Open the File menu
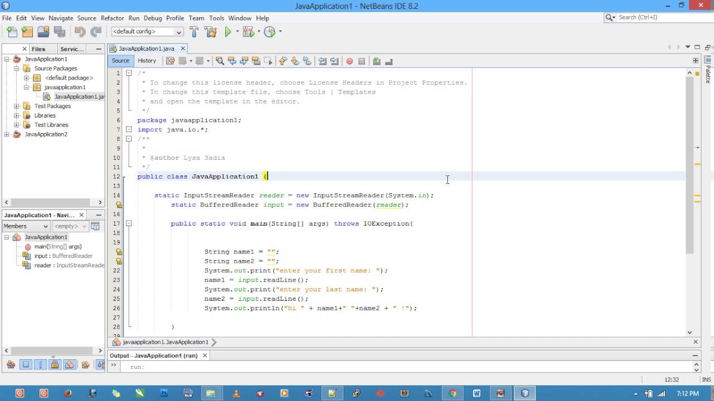The height and width of the screenshot is (401, 714). 7,18
